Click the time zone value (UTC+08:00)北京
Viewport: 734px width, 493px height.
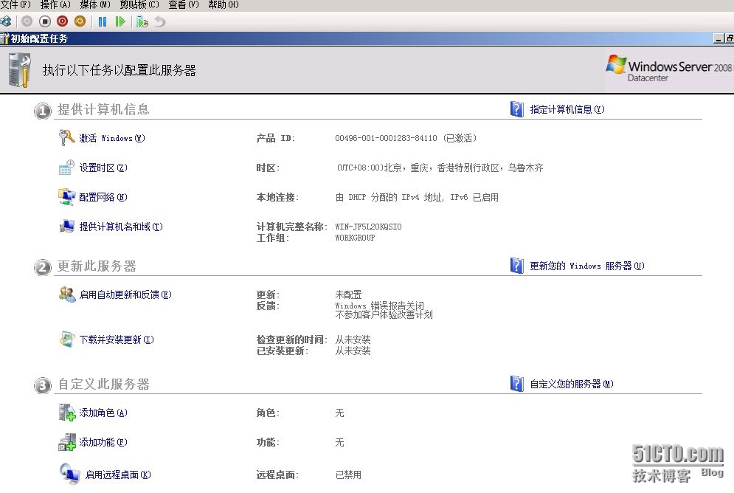pos(440,168)
